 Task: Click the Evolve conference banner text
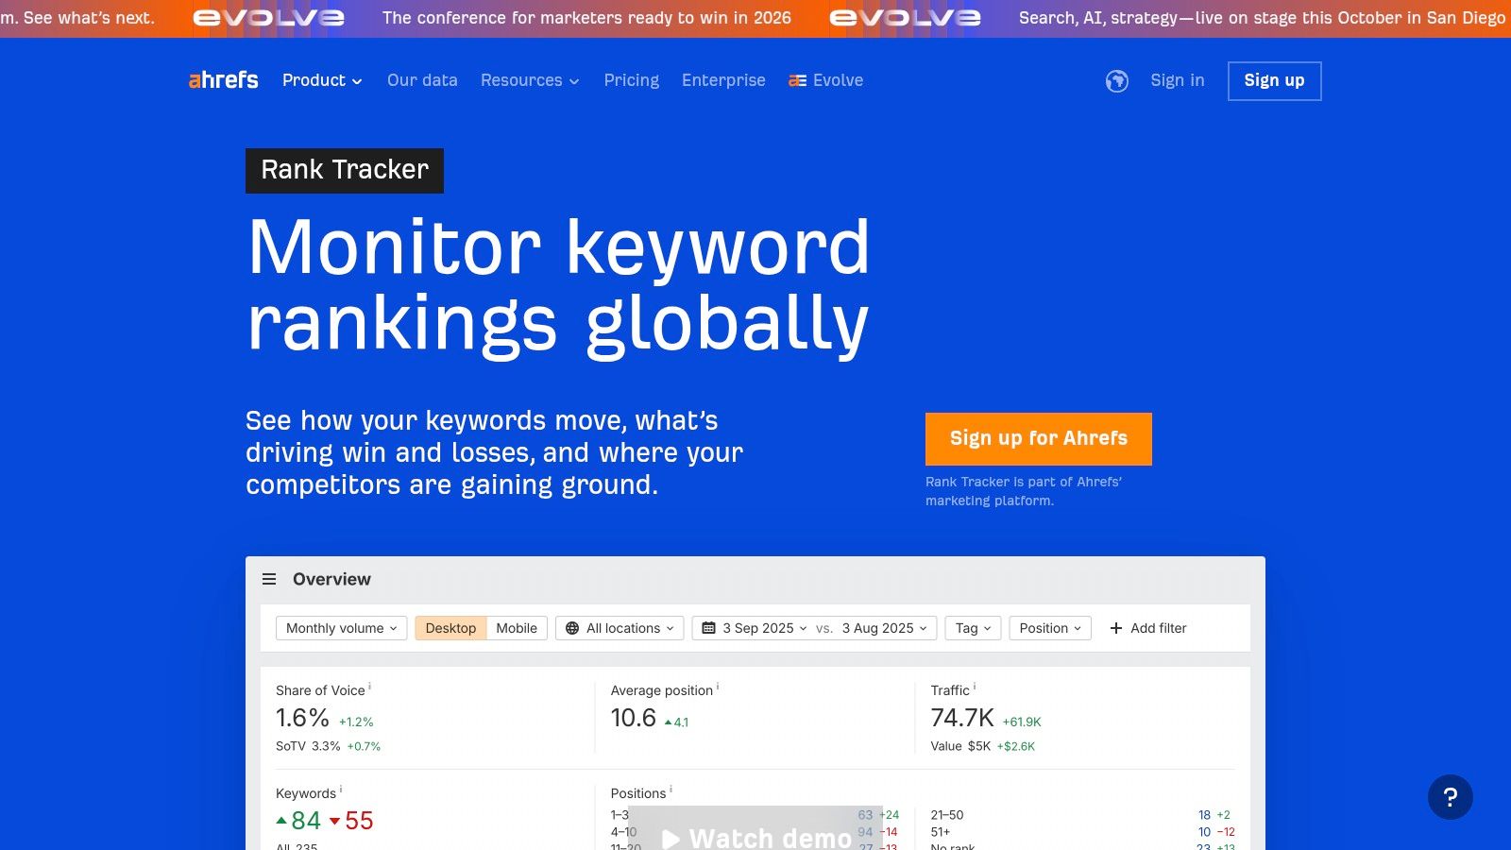586,18
